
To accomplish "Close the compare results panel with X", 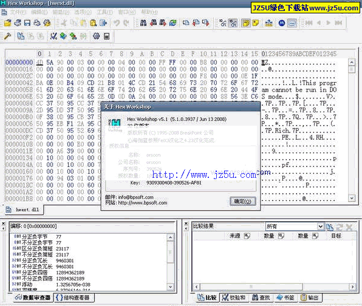I will (186, 223).
